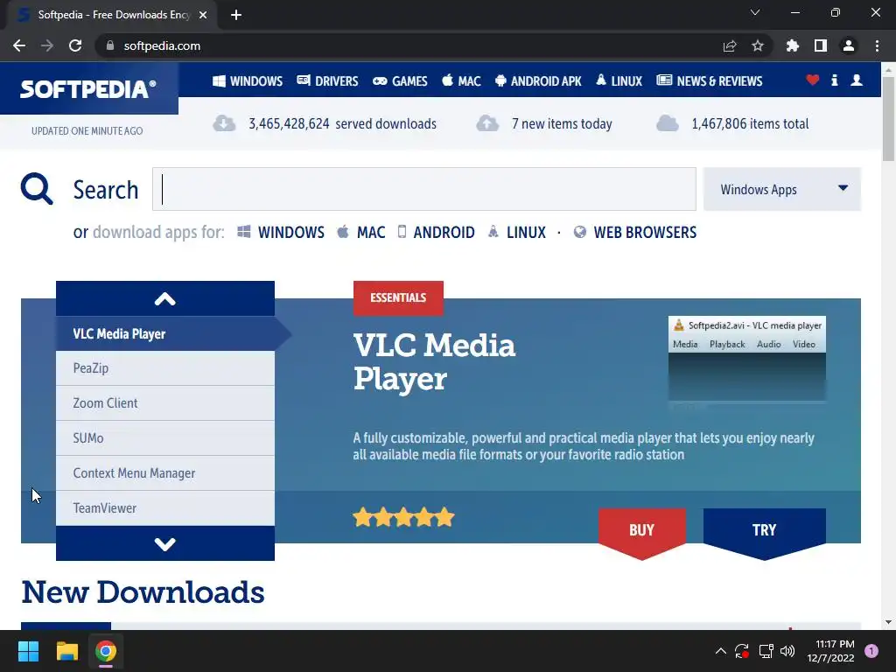Focus the Softpedia search input field
The width and height of the screenshot is (896, 672).
point(424,189)
